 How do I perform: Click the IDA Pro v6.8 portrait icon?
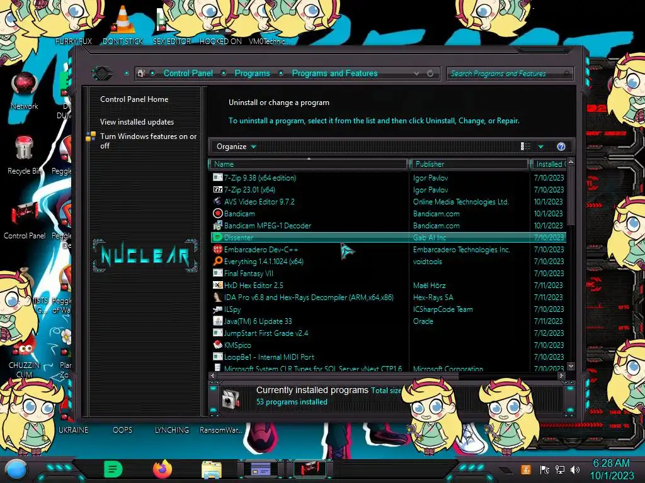[x=217, y=297]
